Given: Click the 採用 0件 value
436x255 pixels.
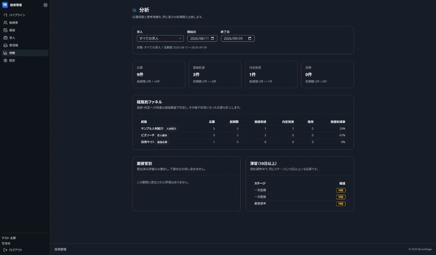Looking at the screenshot, I should [x=309, y=75].
